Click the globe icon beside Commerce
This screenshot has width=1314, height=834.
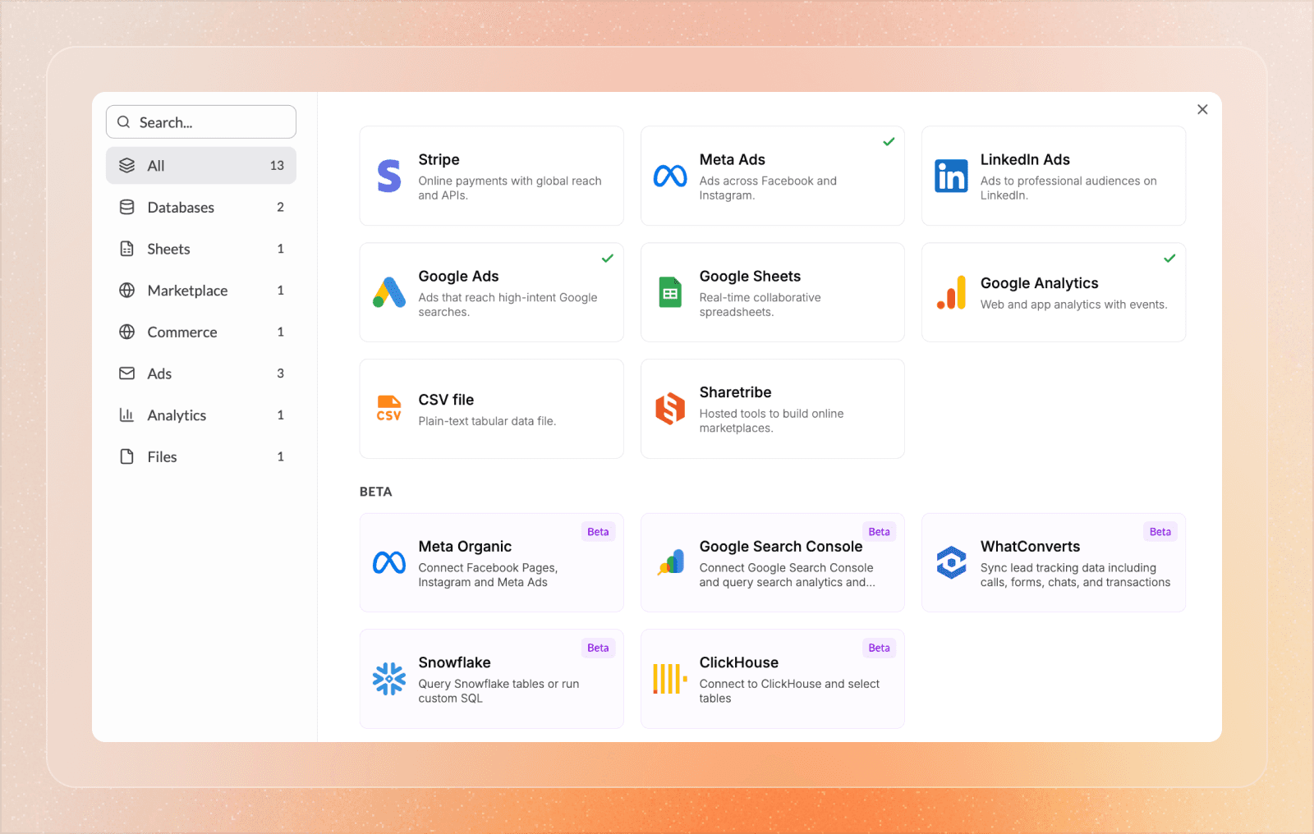[x=126, y=332]
